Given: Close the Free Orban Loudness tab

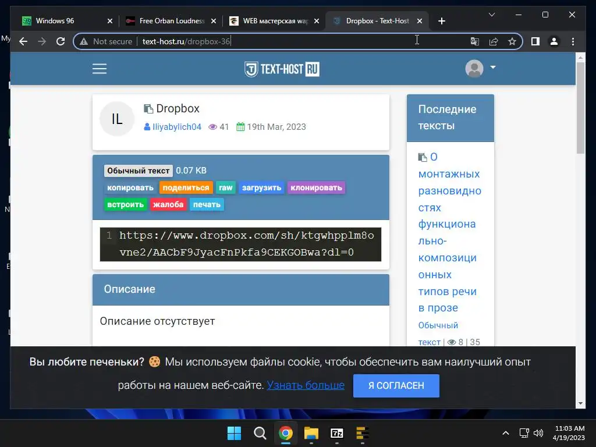Looking at the screenshot, I should [214, 21].
